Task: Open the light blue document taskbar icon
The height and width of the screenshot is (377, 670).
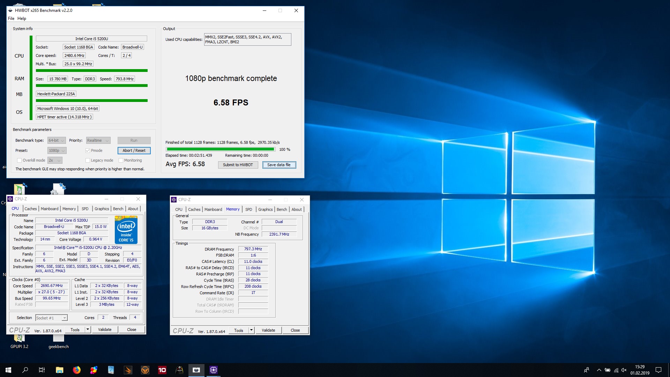Action: (111, 370)
